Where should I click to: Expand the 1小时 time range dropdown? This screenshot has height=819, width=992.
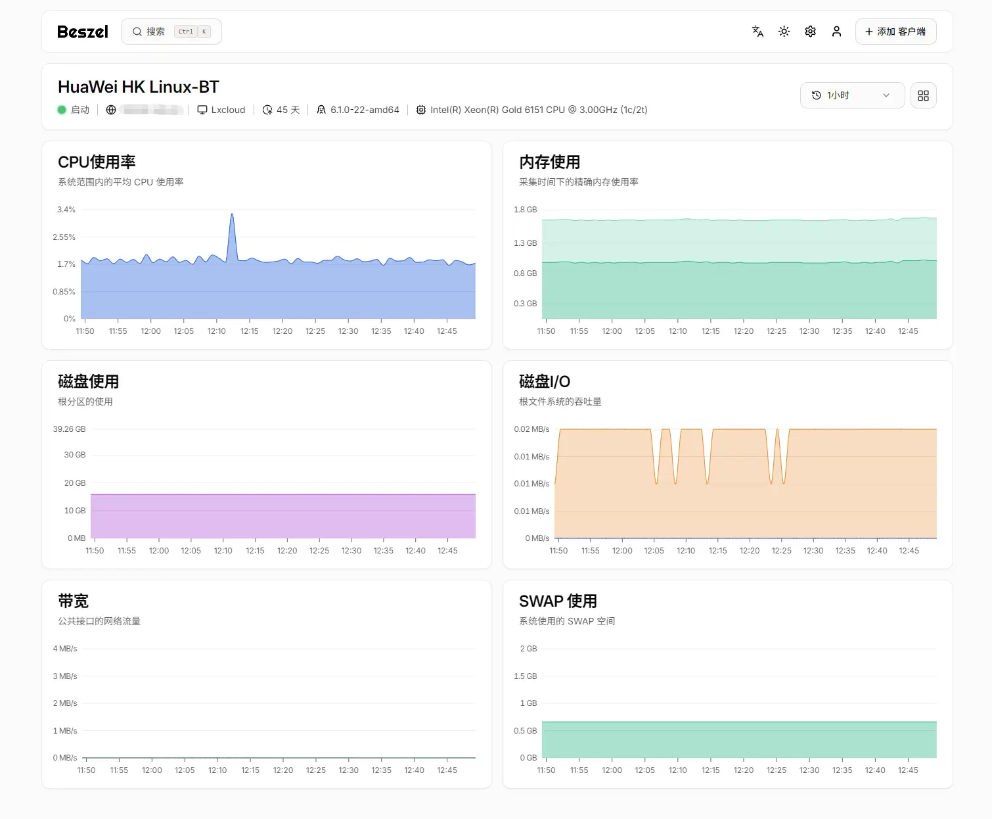pos(851,95)
